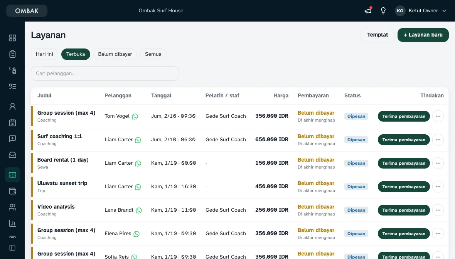The height and width of the screenshot is (259, 455).
Task: Switch to the Belum dibayar filter
Action: tap(115, 54)
